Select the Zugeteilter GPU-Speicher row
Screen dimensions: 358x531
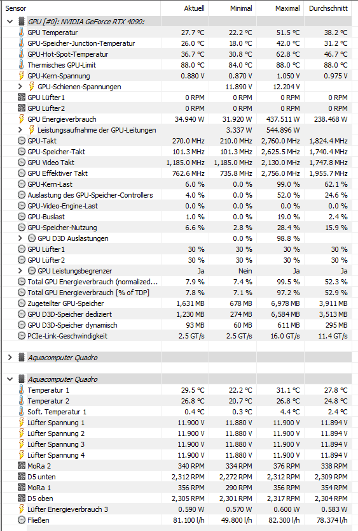(177, 303)
